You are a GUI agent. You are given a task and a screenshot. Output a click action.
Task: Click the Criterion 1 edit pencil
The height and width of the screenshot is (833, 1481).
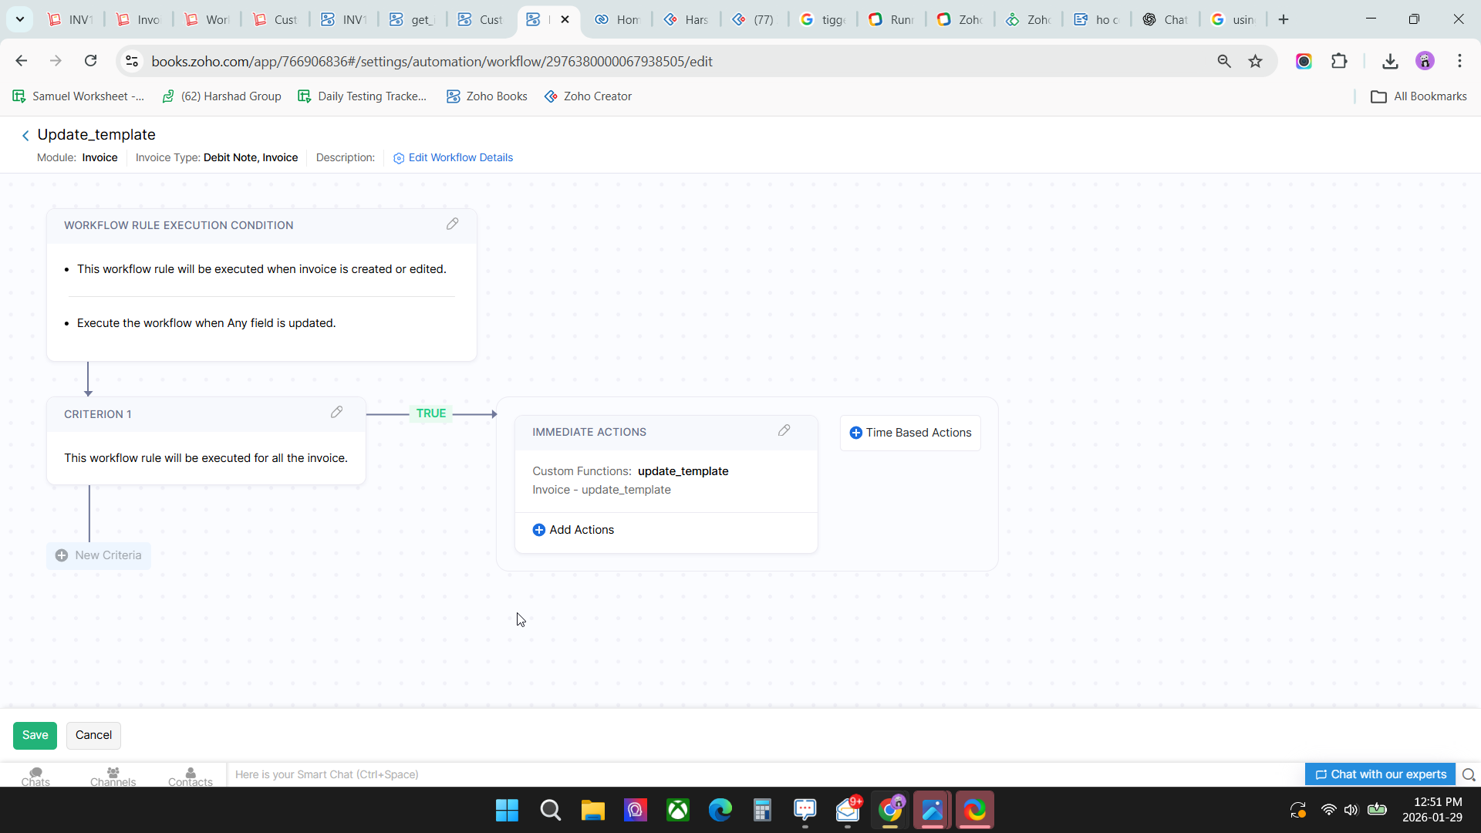point(337,413)
